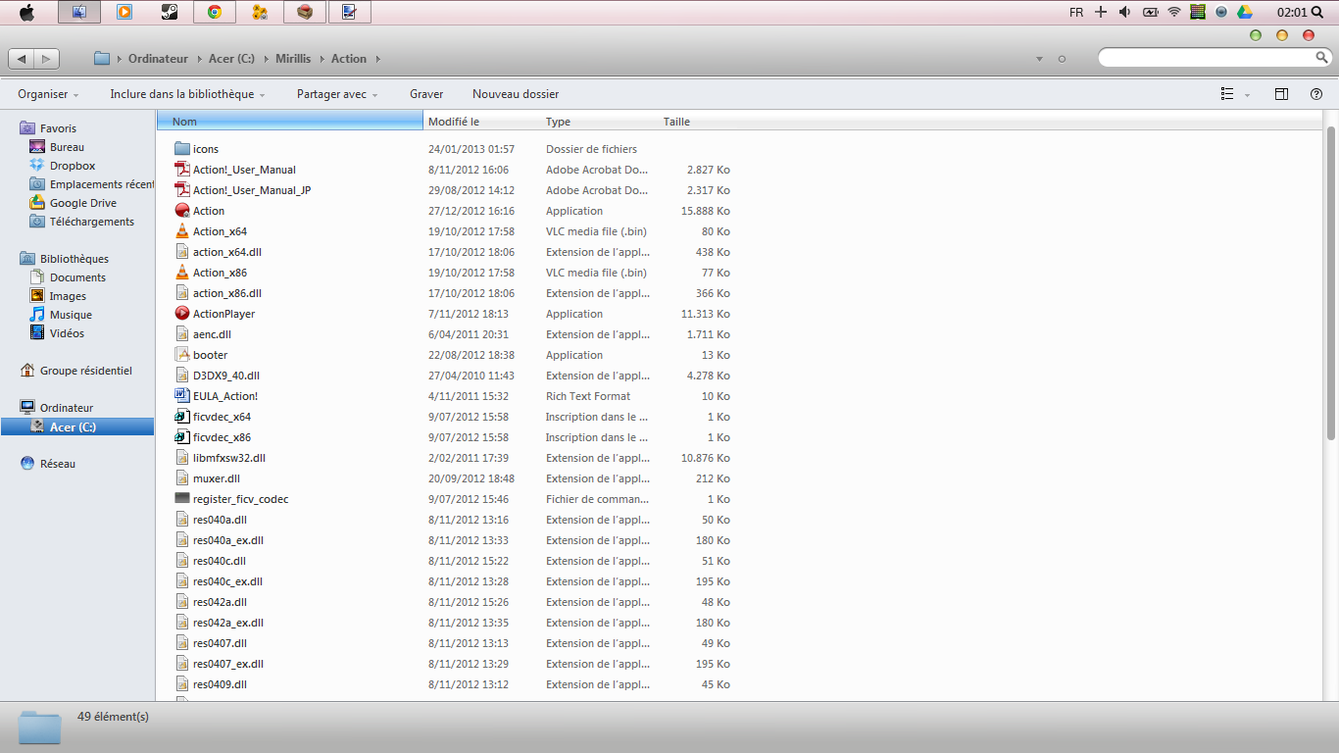Create a folder with Nouveau dossier
The image size is (1339, 753).
pyautogui.click(x=516, y=94)
